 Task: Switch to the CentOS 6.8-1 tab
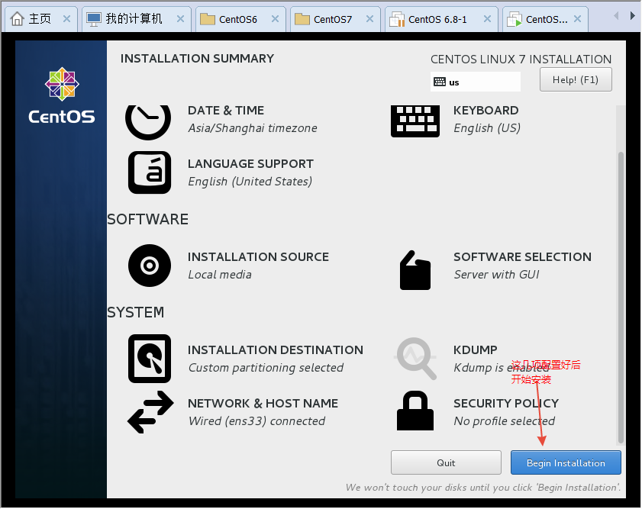[441, 19]
